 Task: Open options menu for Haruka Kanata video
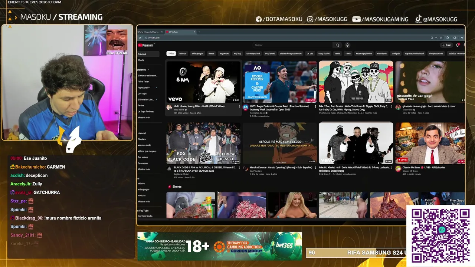(315, 168)
